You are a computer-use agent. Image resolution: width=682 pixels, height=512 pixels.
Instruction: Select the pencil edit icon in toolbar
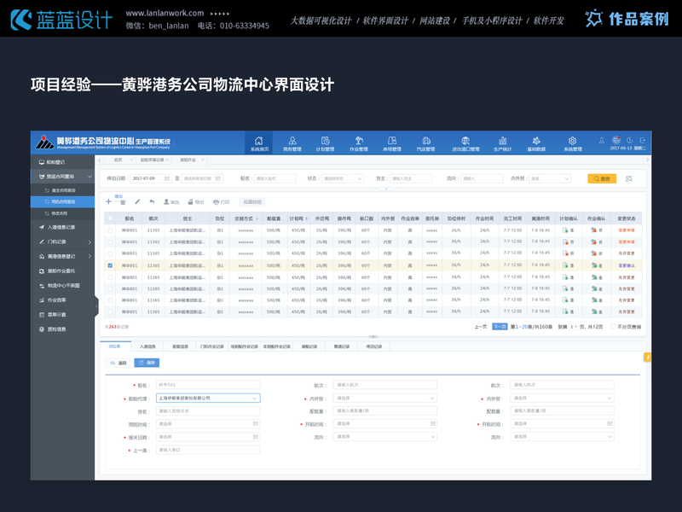tap(137, 201)
